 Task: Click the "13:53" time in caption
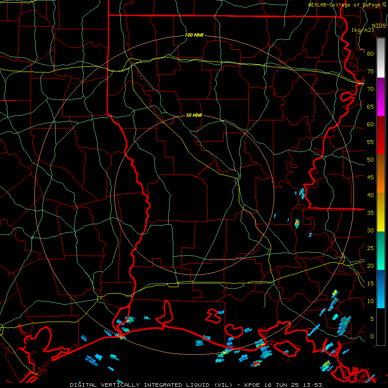coord(312,385)
